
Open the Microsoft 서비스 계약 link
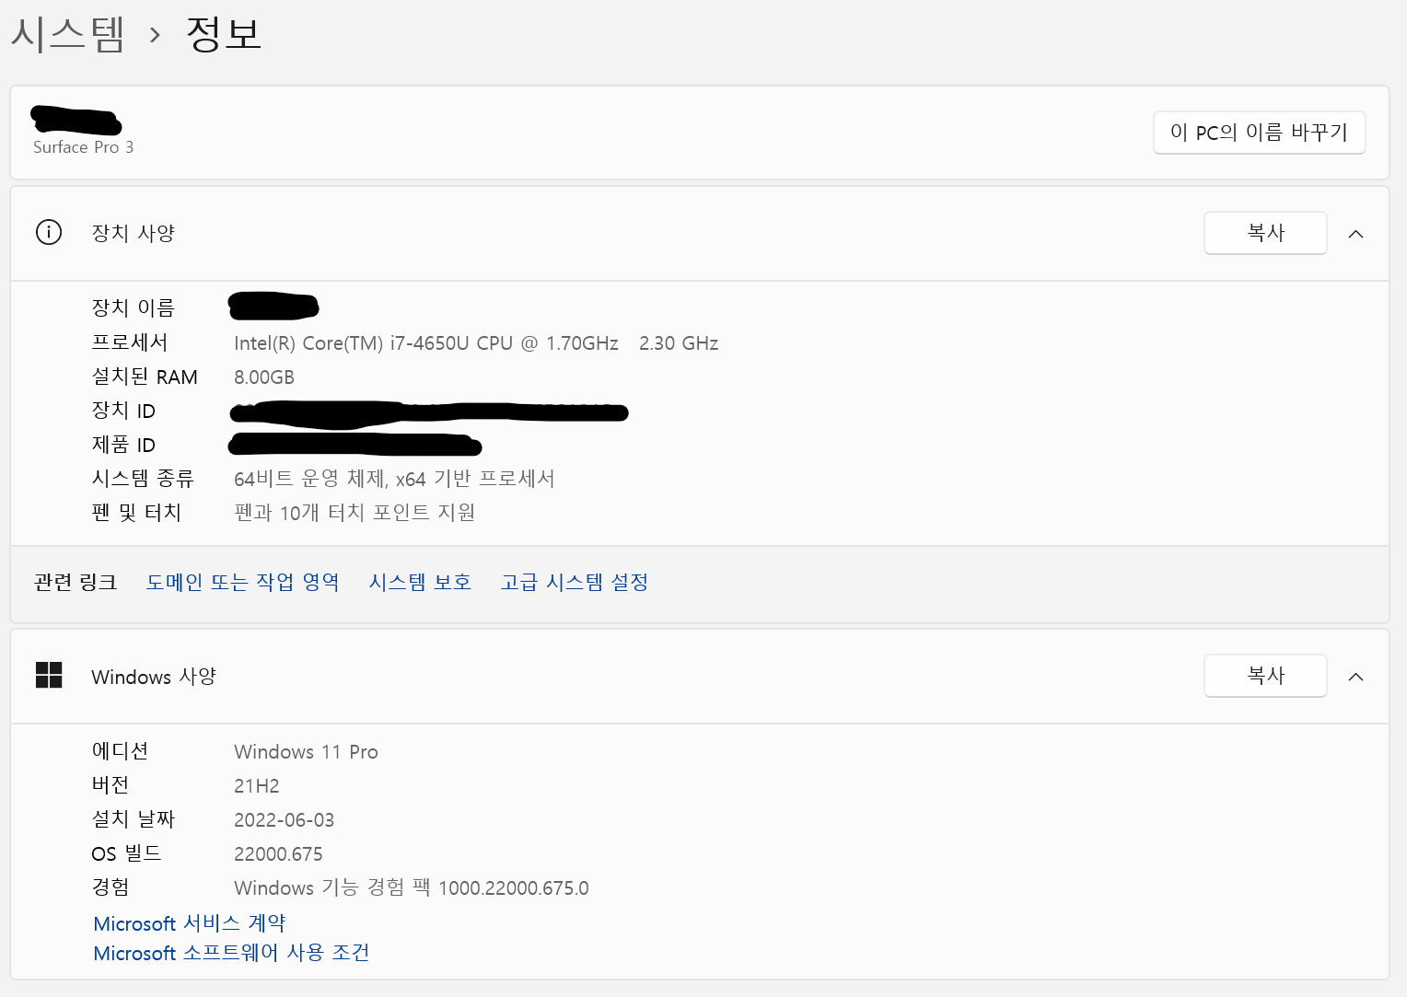click(190, 923)
